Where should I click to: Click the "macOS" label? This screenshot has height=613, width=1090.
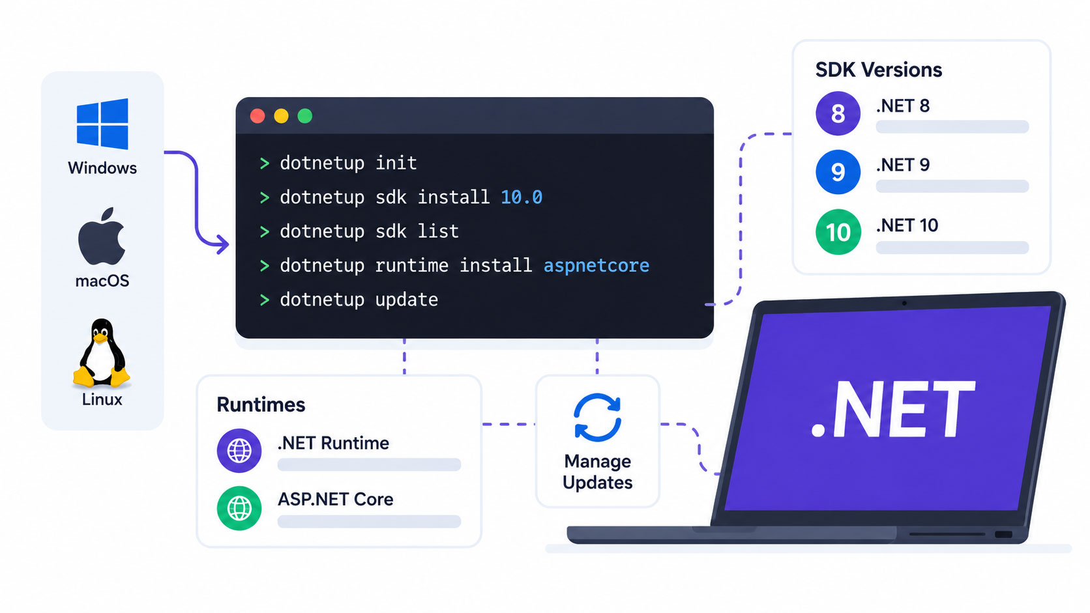click(x=102, y=281)
